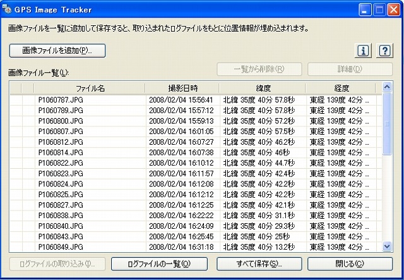
Task: Select file P1060787.JPG
Action: (61, 100)
